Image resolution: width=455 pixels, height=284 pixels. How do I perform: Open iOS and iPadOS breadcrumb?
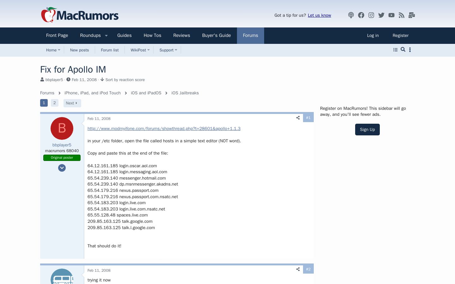pos(146,93)
